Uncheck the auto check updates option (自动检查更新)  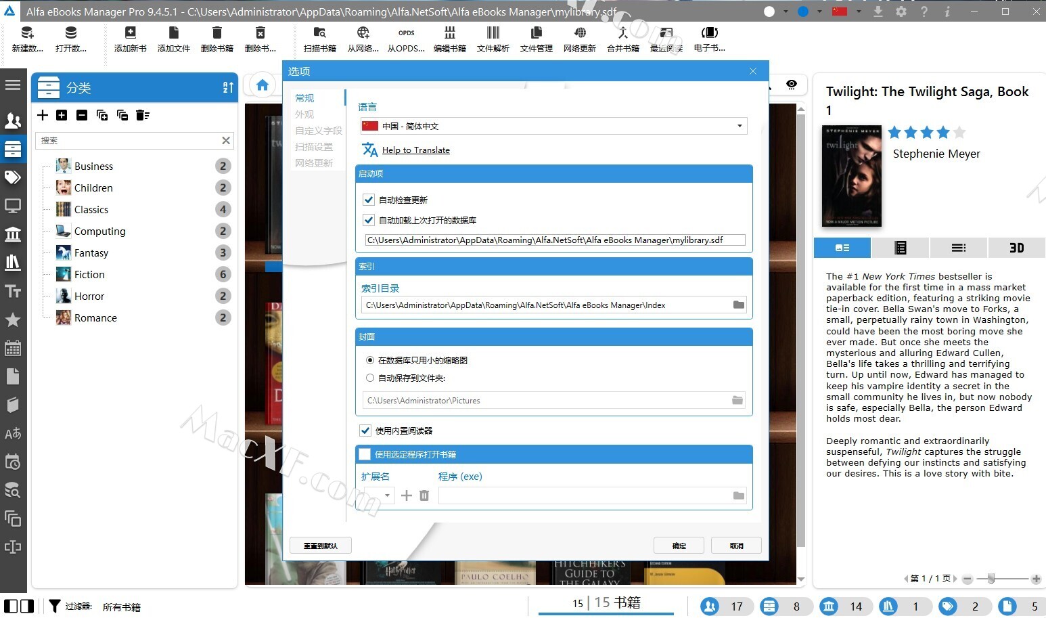pyautogui.click(x=369, y=200)
